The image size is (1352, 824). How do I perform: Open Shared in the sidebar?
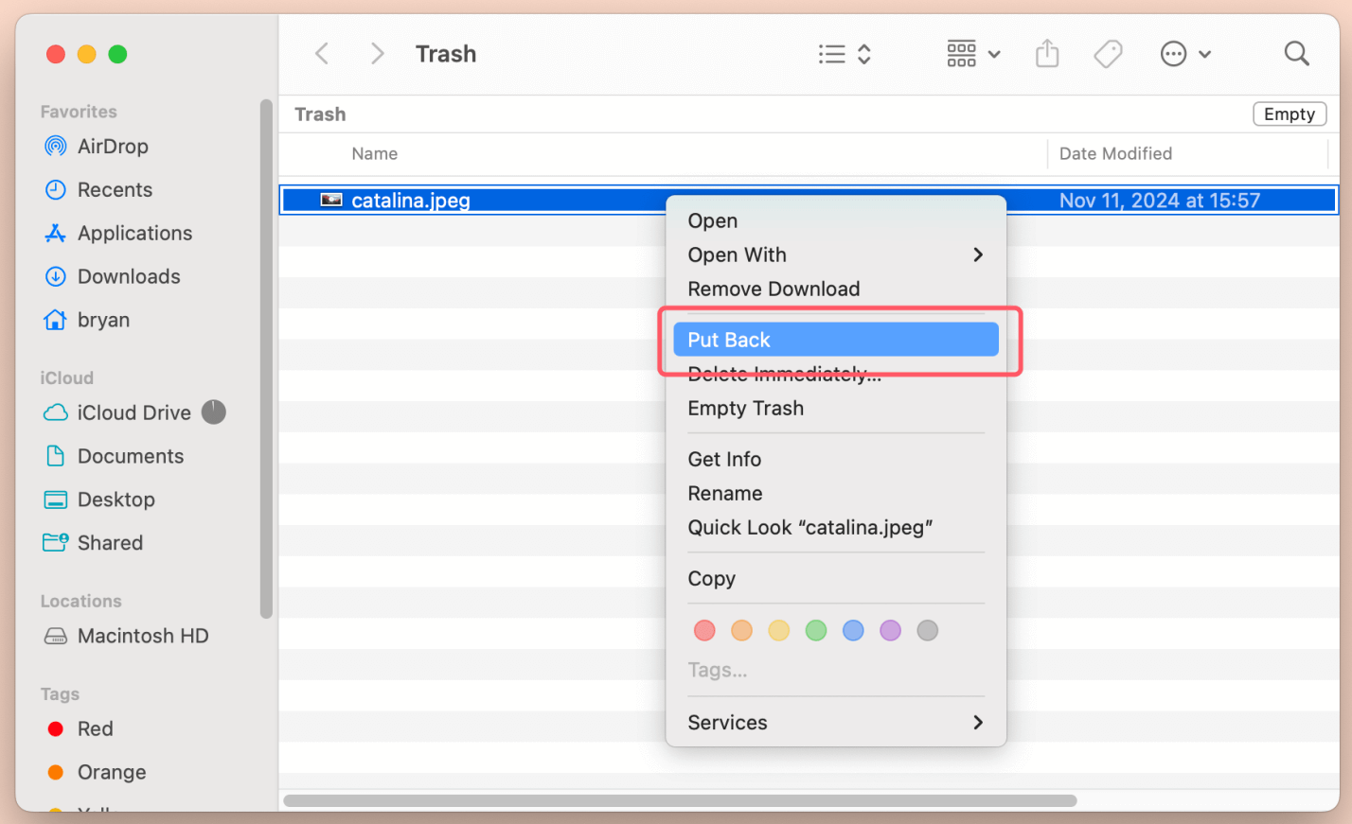click(x=110, y=544)
